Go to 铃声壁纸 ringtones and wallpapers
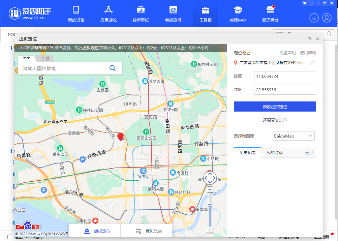338x241 pixels. [x=141, y=14]
